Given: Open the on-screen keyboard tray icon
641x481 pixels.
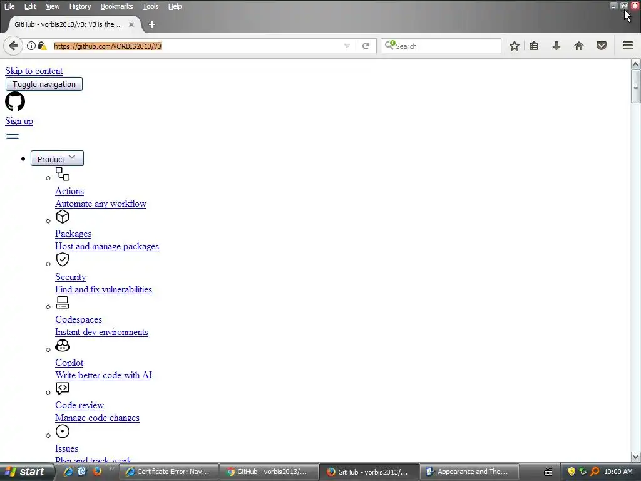Looking at the screenshot, I should pos(548,472).
